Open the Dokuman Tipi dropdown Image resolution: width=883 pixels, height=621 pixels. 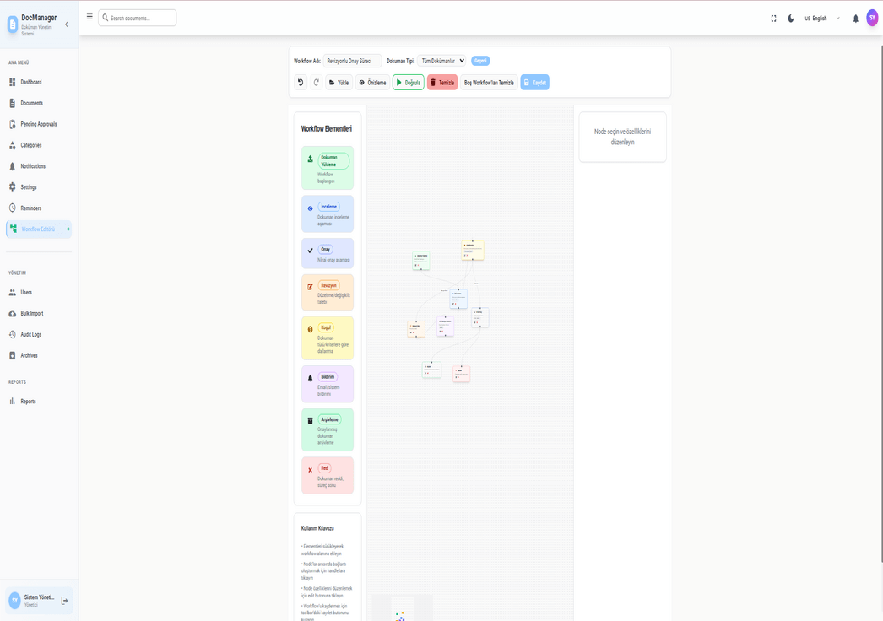[443, 60]
